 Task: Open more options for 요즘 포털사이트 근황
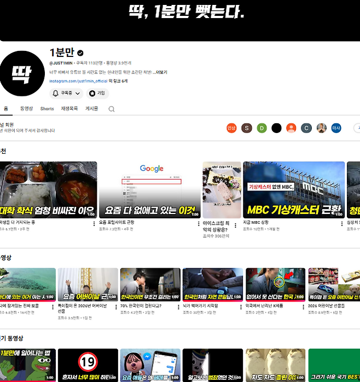(199, 224)
